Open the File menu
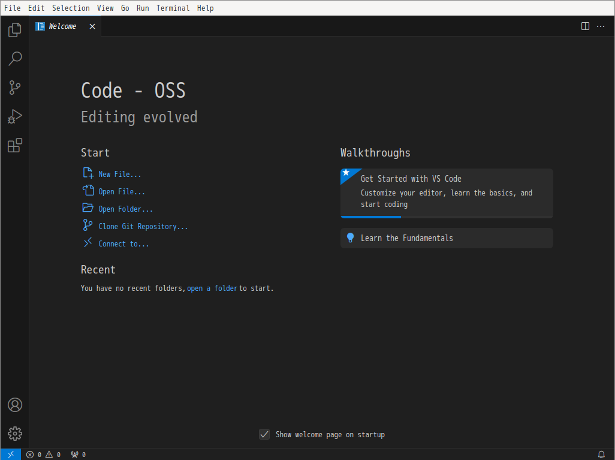This screenshot has height=460, width=615. 13,8
